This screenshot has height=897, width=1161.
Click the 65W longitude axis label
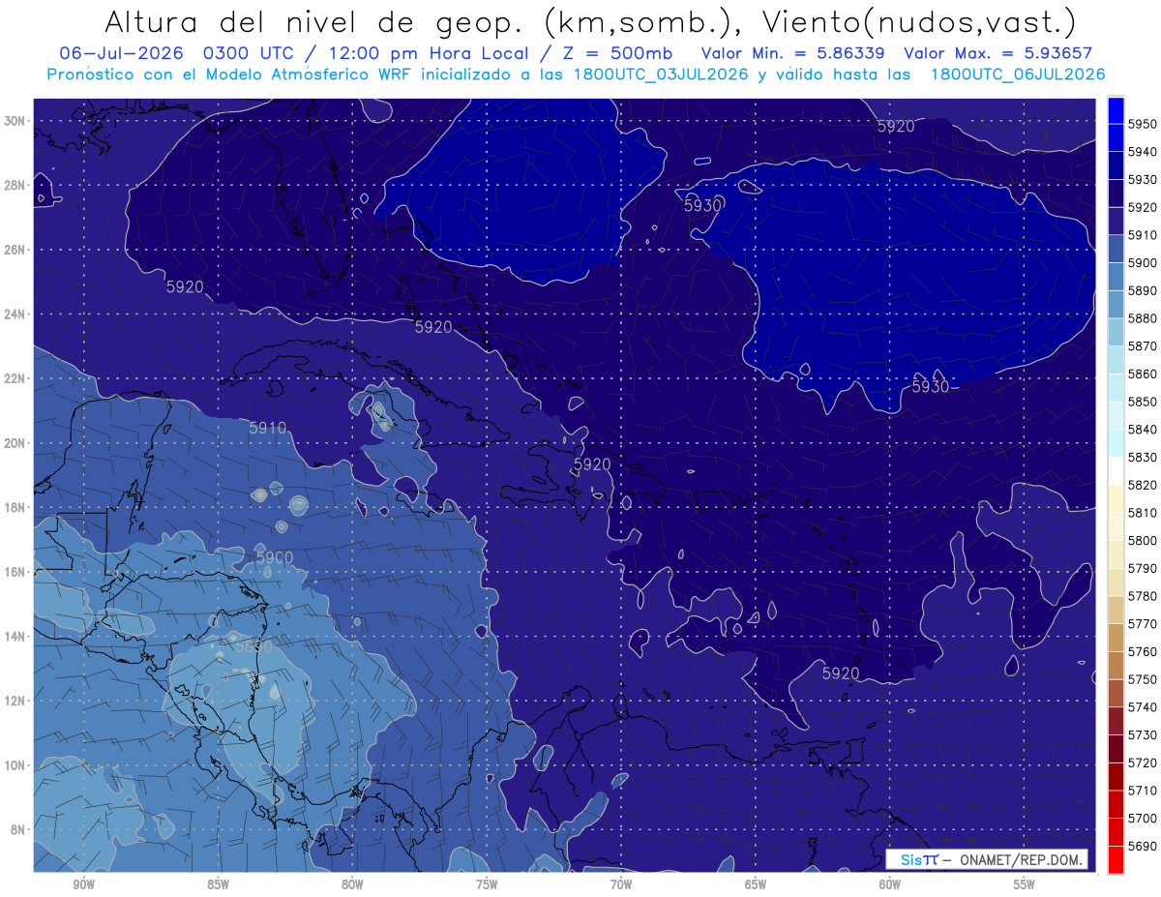click(756, 883)
